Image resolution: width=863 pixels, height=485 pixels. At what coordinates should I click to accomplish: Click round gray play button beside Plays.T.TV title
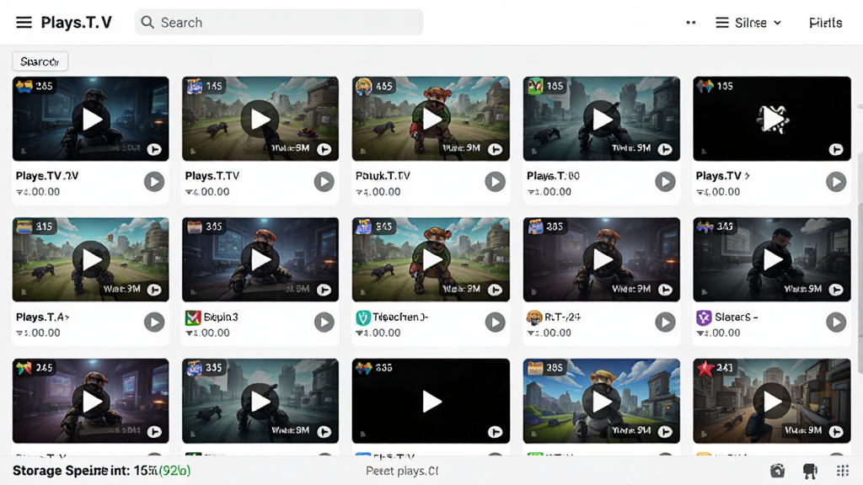pos(324,182)
